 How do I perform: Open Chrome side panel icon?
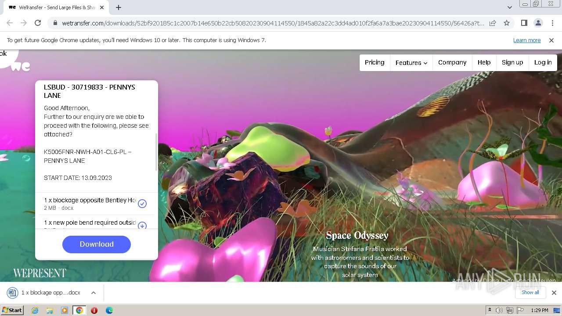tap(524, 23)
